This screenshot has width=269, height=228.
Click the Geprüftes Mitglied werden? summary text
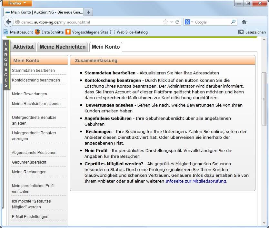[114, 164]
